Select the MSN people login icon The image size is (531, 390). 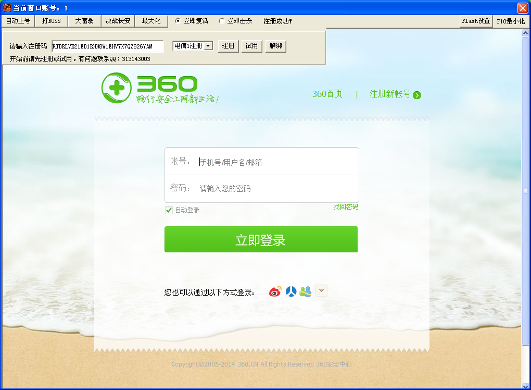click(305, 291)
